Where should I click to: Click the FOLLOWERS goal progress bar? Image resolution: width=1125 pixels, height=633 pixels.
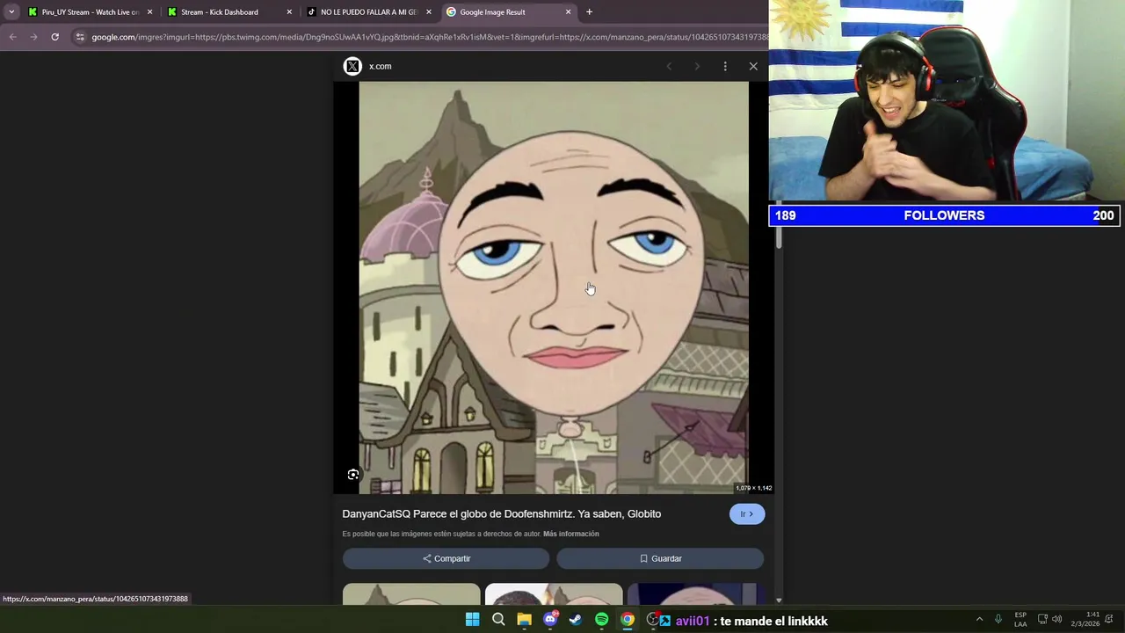[945, 215]
